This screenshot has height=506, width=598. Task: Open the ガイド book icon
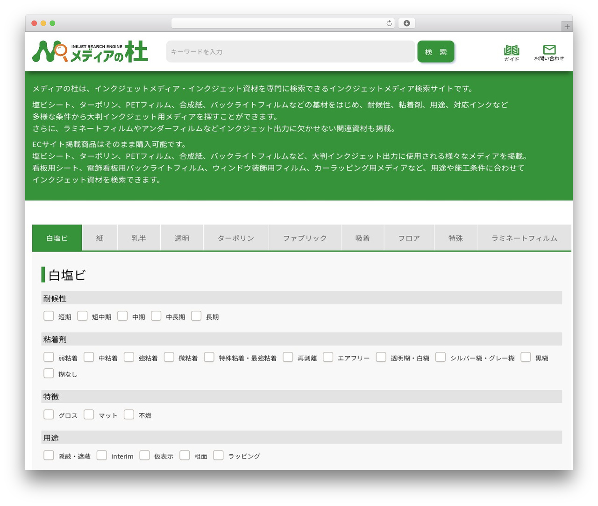[x=512, y=53]
